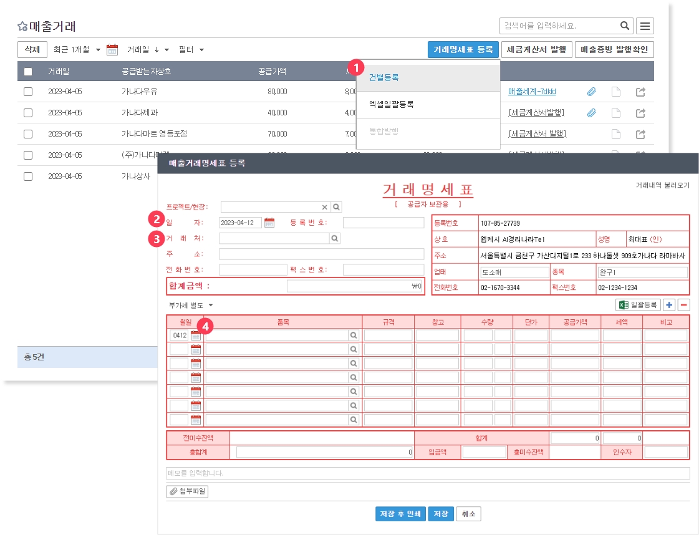Toggle the select-all checkbox in the table header

pos(28,71)
